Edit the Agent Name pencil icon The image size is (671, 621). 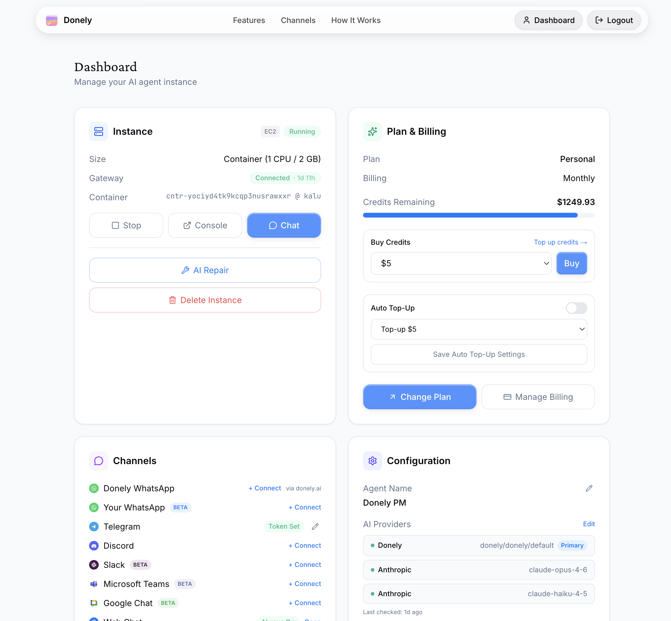pyautogui.click(x=589, y=488)
